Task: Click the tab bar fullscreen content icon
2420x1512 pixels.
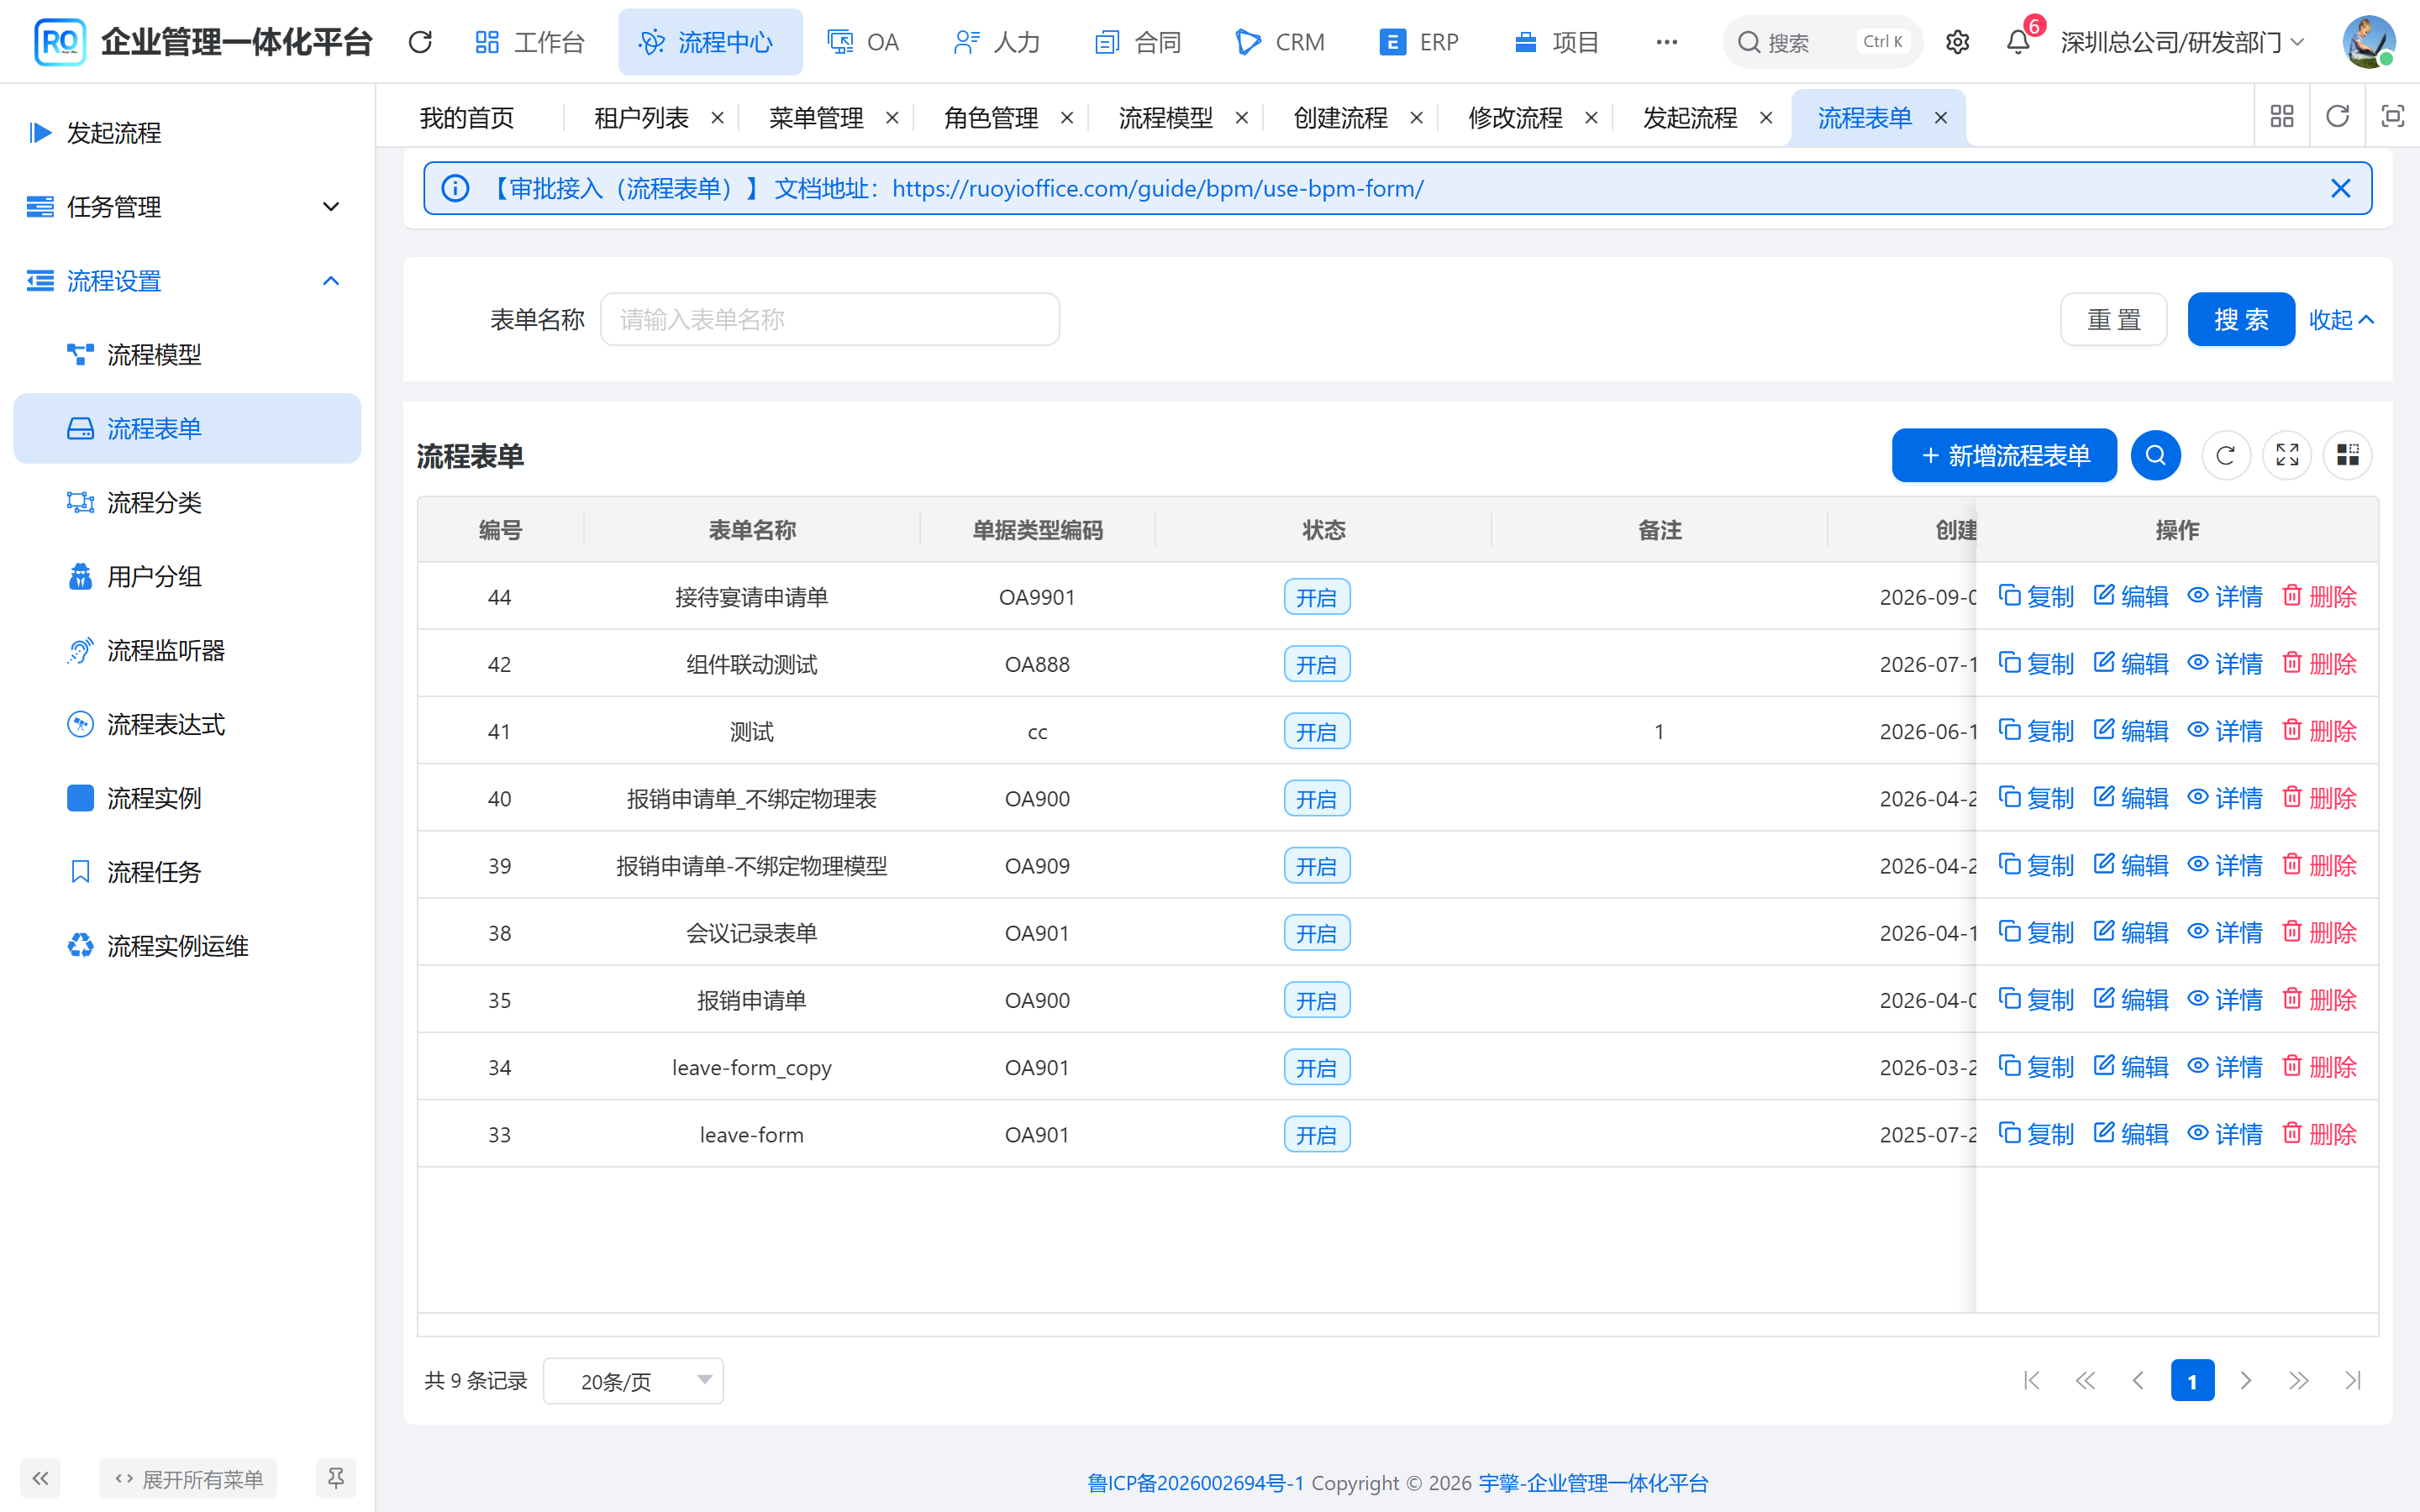Action: [2392, 116]
